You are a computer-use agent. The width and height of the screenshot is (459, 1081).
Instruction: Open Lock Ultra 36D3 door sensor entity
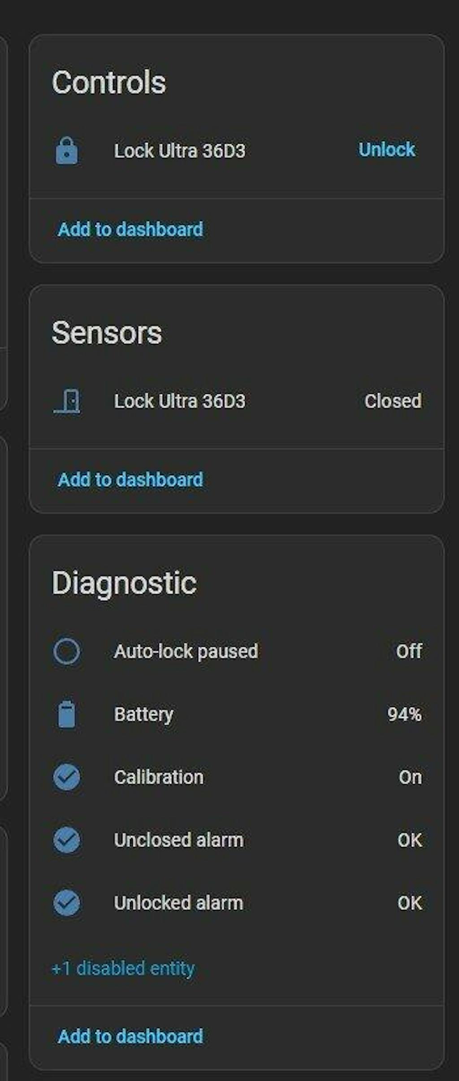click(179, 401)
